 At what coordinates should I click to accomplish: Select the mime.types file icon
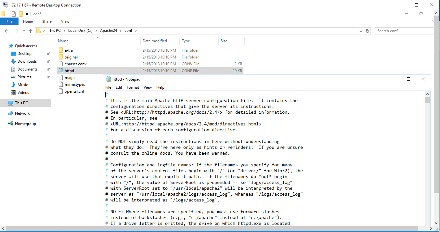tap(61, 84)
